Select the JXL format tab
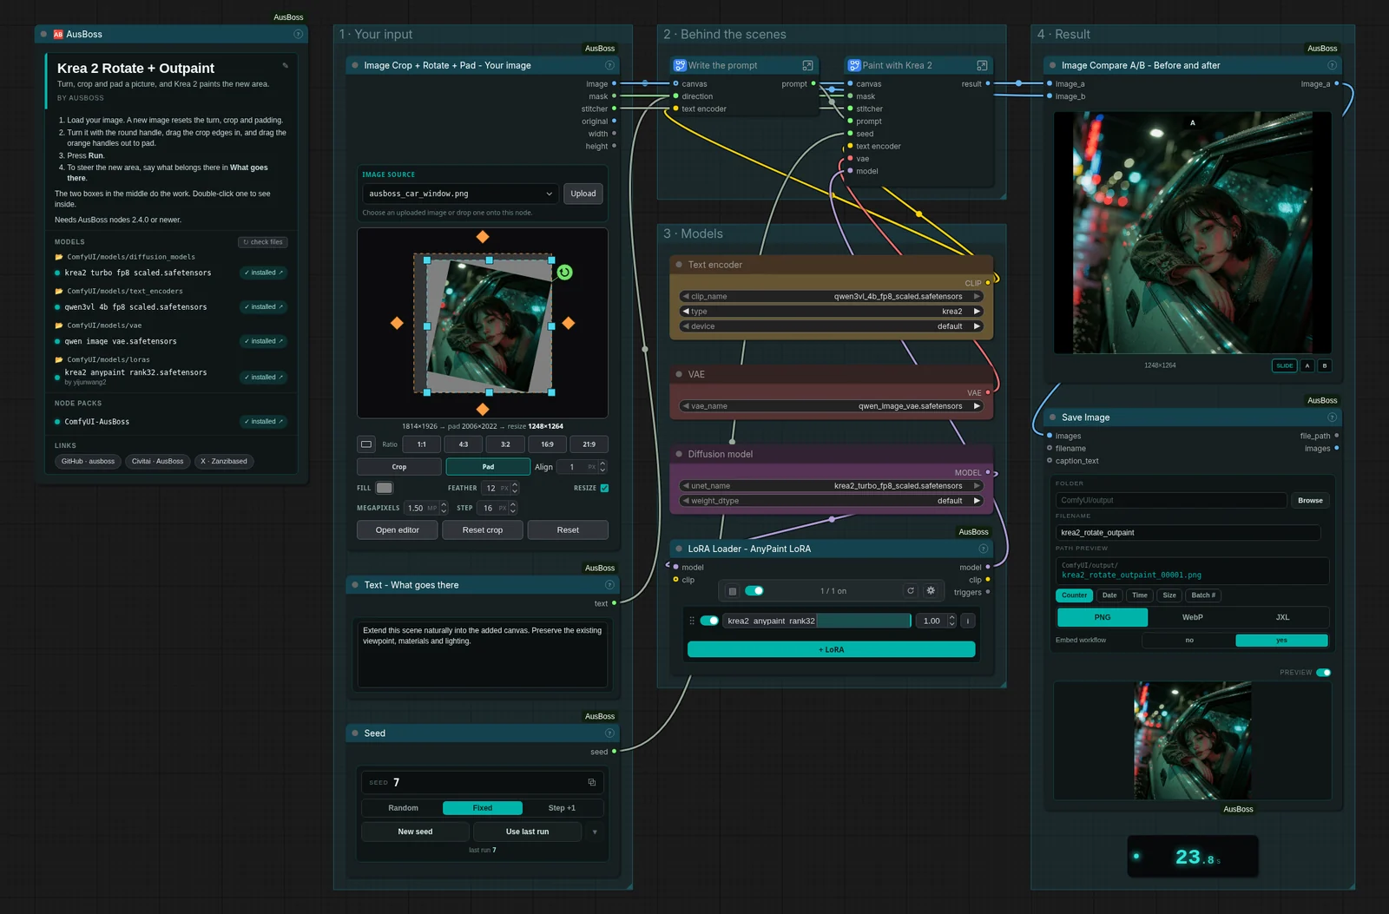Image resolution: width=1389 pixels, height=914 pixels. (1283, 617)
